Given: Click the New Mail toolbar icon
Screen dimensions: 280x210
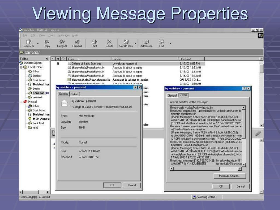Looking at the screenshot, I should 28,43.
